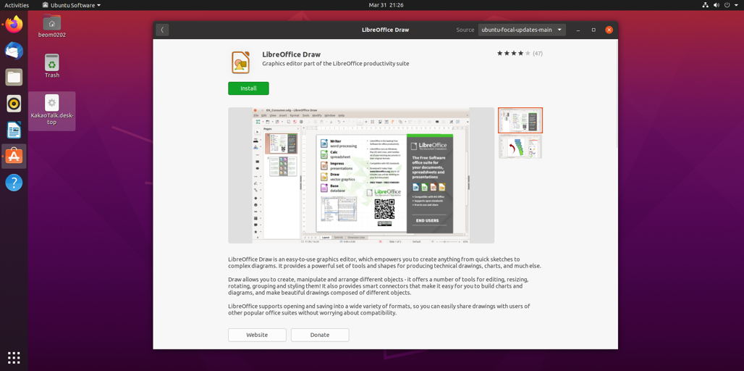Open the Website link button
The image size is (744, 371).
click(257, 335)
